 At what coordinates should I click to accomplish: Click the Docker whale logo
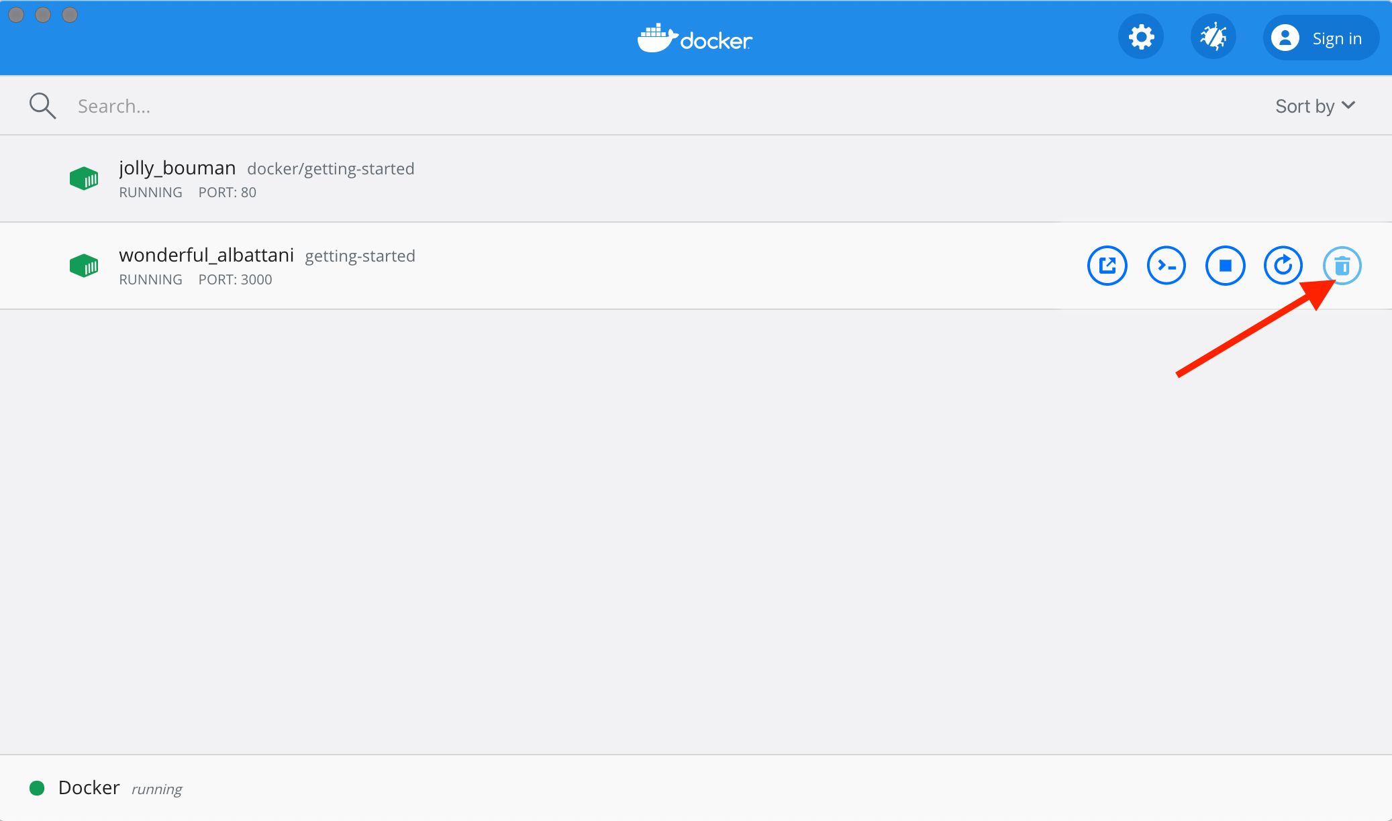tap(695, 38)
